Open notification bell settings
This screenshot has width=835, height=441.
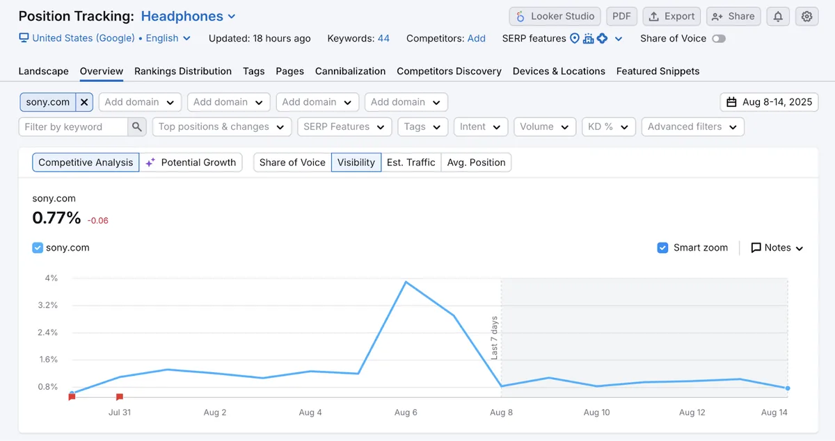(x=778, y=16)
